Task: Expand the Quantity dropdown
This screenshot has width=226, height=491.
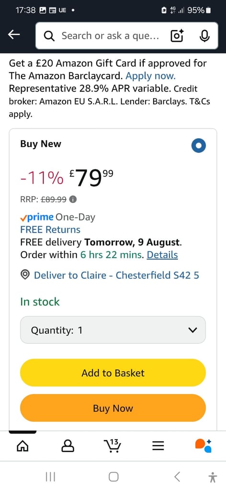Action: [x=113, y=330]
